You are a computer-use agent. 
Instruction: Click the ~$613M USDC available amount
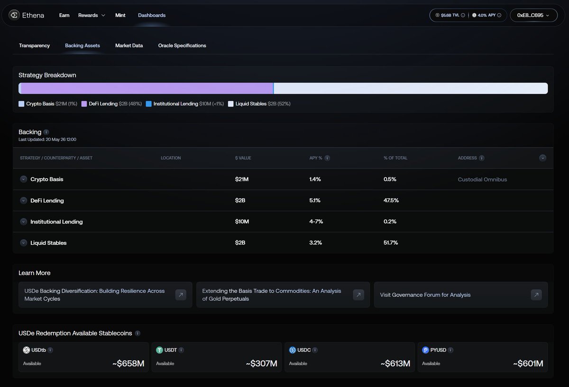click(x=395, y=364)
